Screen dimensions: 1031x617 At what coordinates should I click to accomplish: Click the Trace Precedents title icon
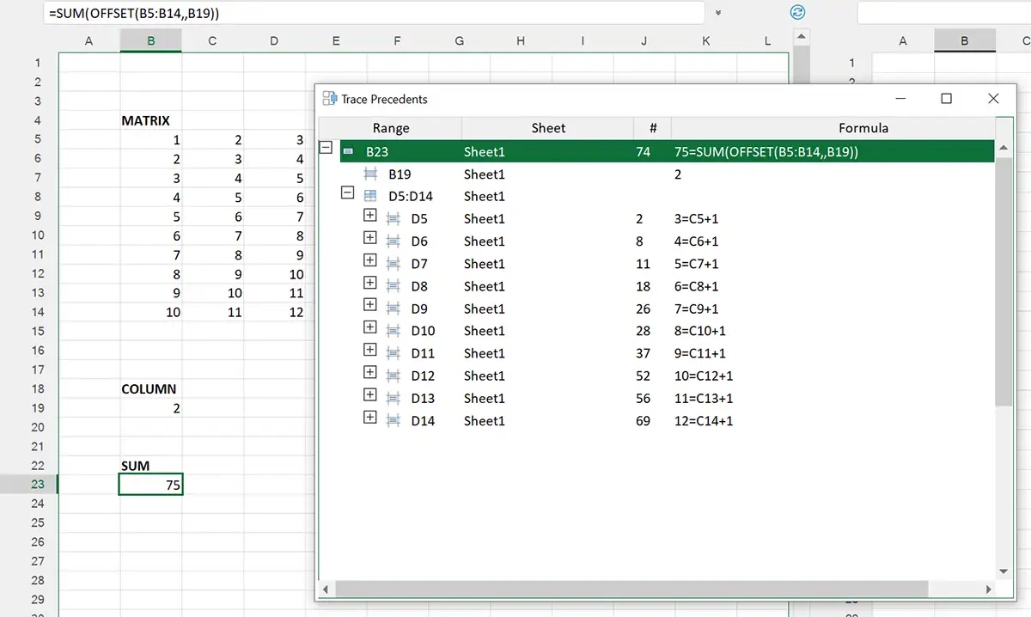coord(330,99)
